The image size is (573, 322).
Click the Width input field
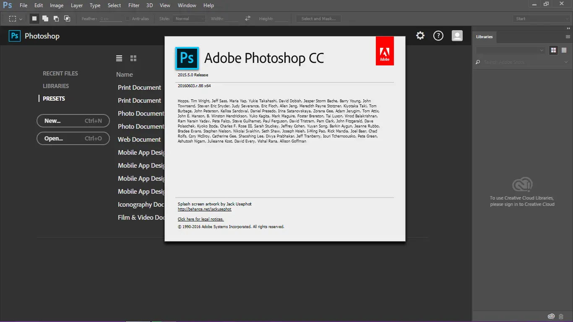[x=231, y=18]
